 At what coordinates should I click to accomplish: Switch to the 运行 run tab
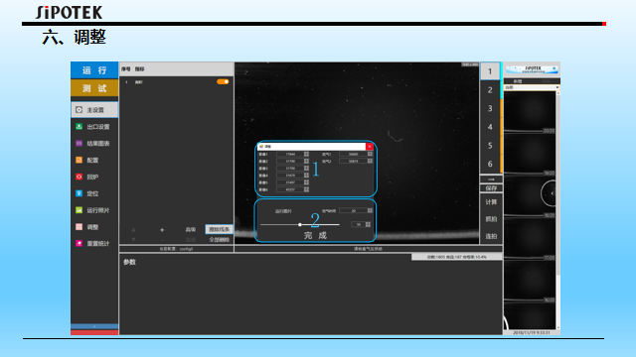[x=94, y=70]
